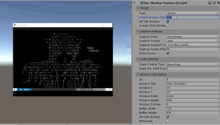Click the Buffer Height field showing 531
The image size is (220, 125).
(193, 113)
